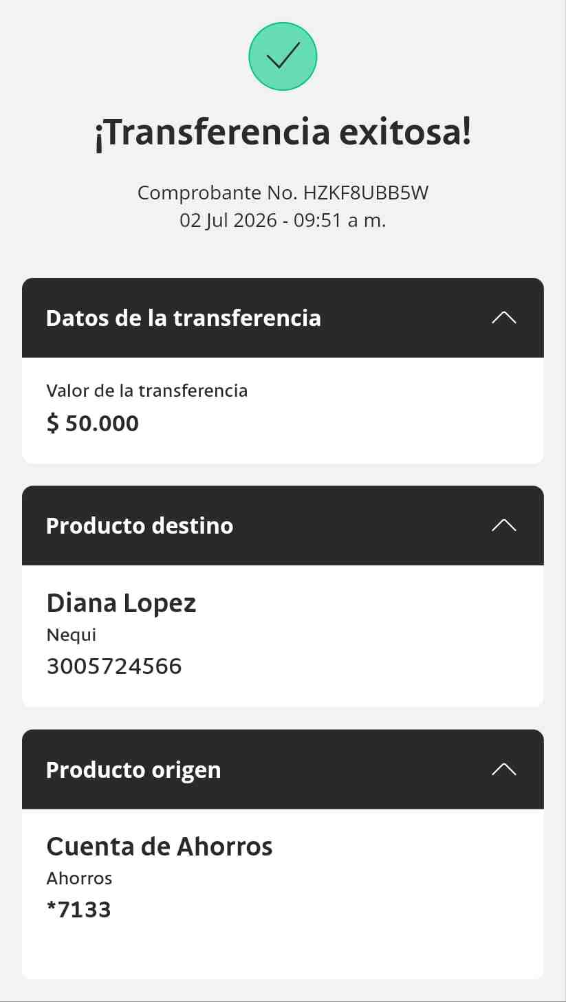Click the Producto origen card body
This screenshot has width=566, height=1002.
283,893
